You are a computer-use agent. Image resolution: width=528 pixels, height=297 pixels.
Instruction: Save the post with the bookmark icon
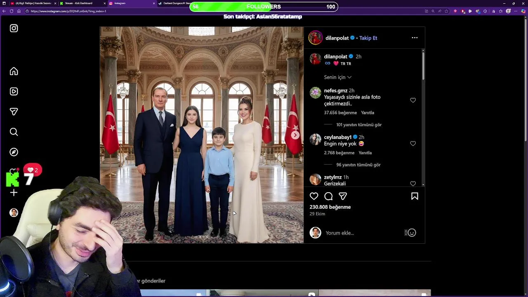pyautogui.click(x=415, y=196)
